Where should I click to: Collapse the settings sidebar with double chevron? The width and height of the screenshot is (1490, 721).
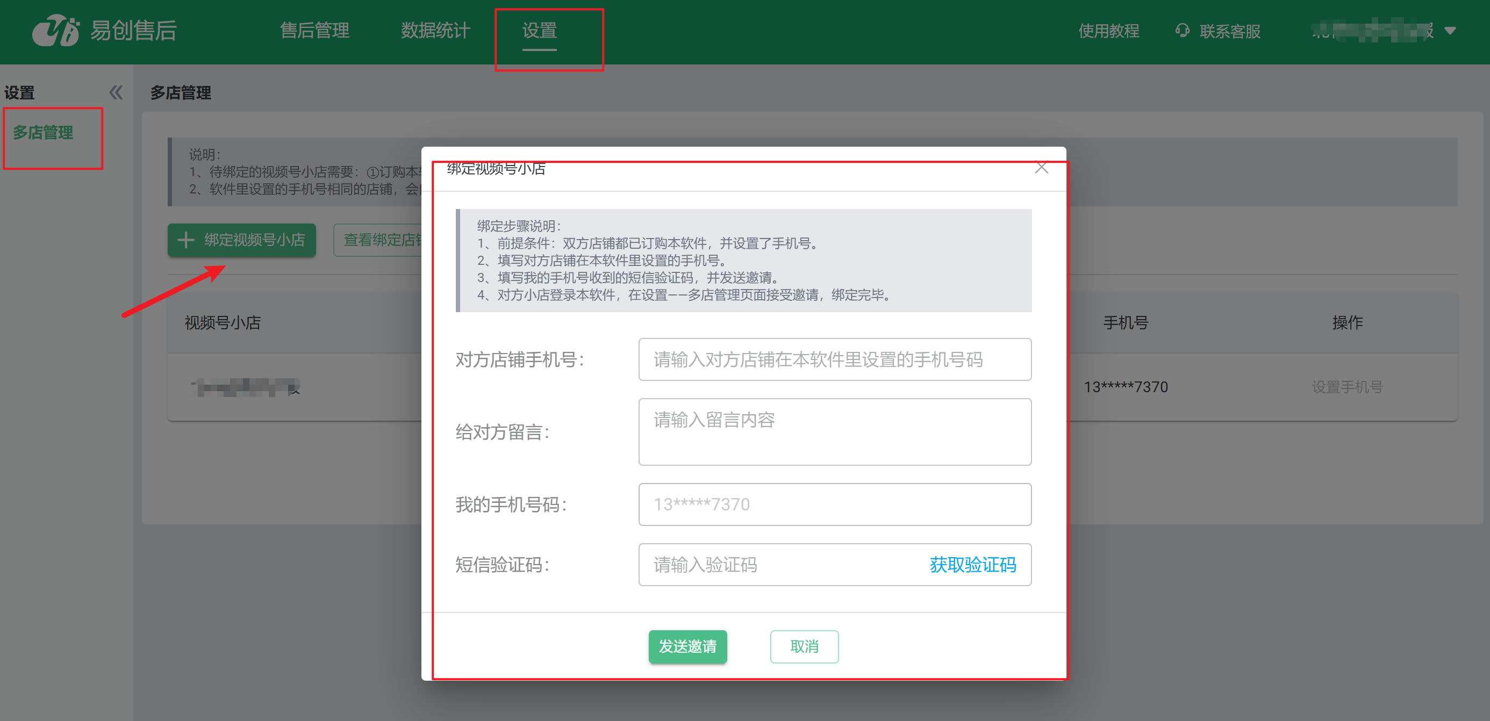[116, 92]
